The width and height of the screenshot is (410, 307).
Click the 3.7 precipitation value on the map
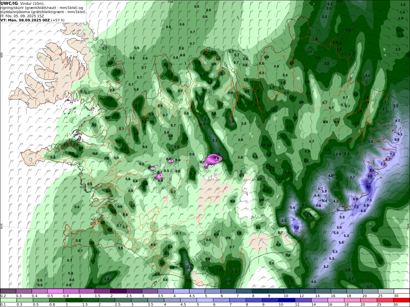point(352,177)
